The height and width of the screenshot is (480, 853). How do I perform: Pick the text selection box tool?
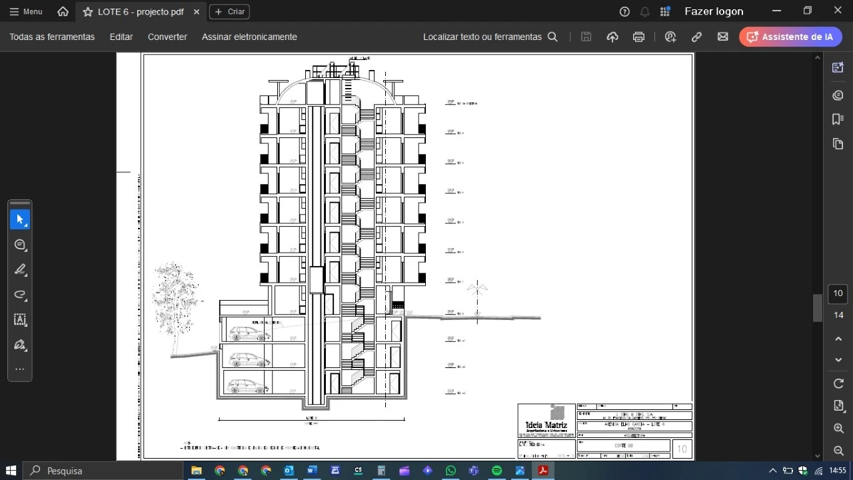click(x=20, y=320)
